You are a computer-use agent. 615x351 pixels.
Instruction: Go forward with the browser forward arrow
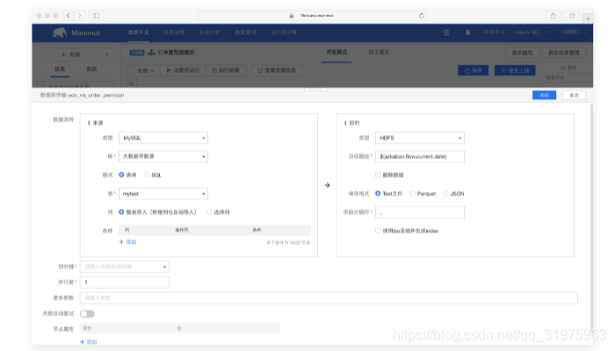pyautogui.click(x=80, y=16)
